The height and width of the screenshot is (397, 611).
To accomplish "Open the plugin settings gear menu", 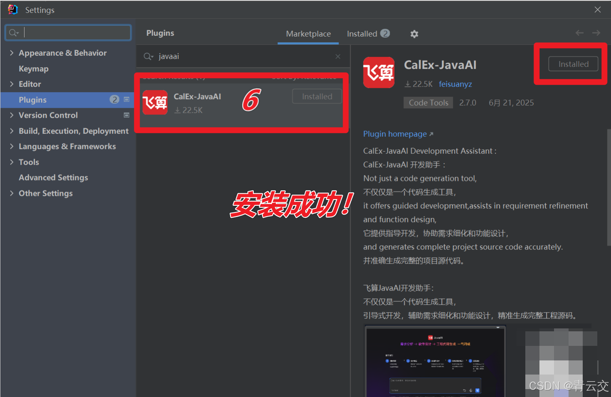I will (x=414, y=34).
